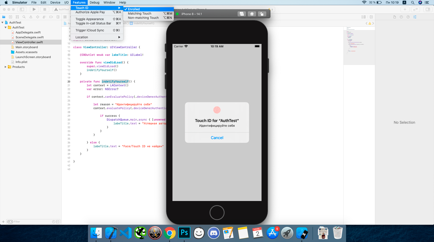Show the History inspector clock icon
434x242 pixels.
click(401, 17)
